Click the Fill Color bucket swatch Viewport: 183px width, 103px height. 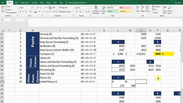click(x=35, y=11)
